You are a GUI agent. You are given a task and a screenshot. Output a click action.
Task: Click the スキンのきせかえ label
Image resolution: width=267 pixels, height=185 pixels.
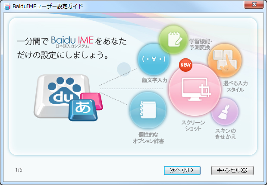(226, 134)
